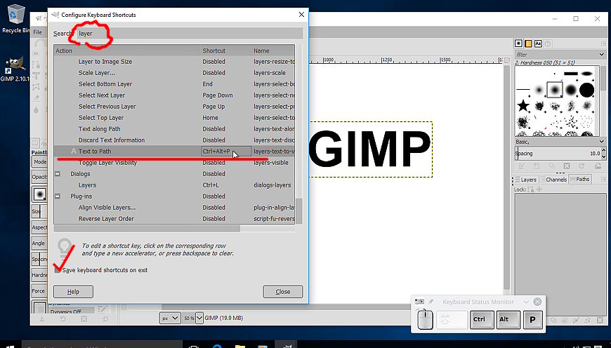Click the lock position and size icon
The image size is (611, 348).
tap(539, 189)
